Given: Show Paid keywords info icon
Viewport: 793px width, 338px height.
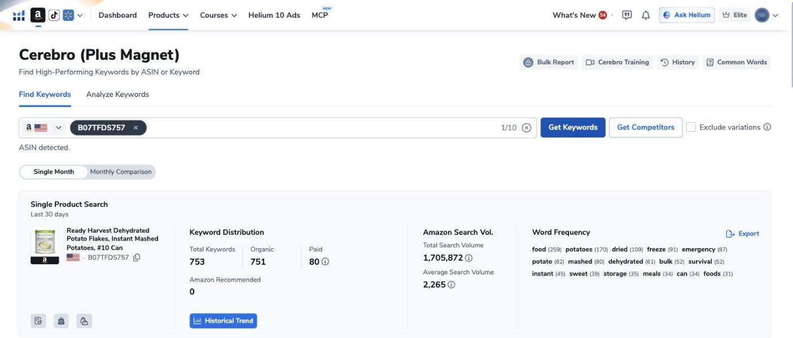Looking at the screenshot, I should (325, 261).
